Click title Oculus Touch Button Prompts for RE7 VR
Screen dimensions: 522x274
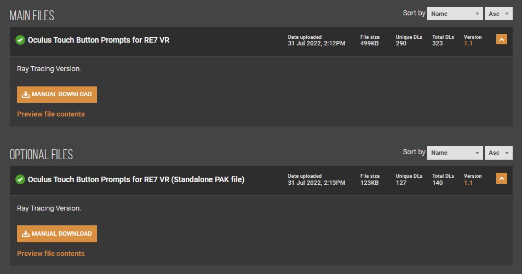click(99, 40)
